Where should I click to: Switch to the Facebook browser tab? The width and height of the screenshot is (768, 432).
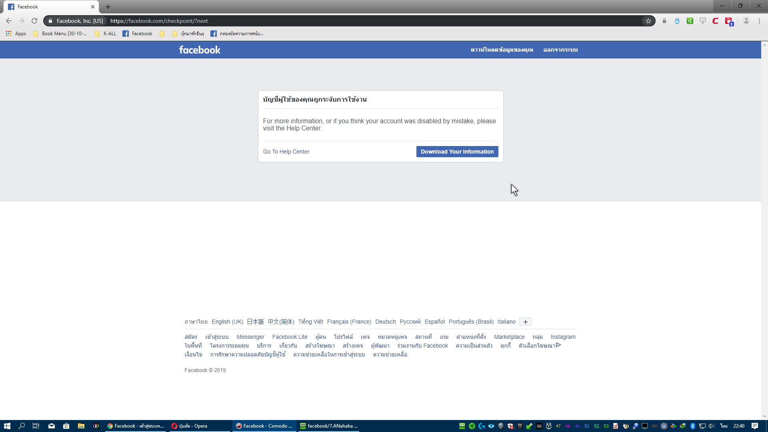point(51,7)
